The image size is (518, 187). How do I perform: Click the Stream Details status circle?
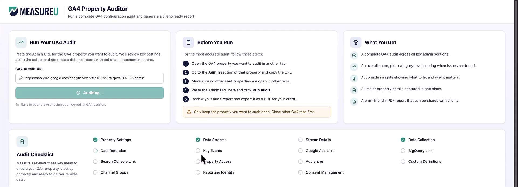pyautogui.click(x=300, y=140)
